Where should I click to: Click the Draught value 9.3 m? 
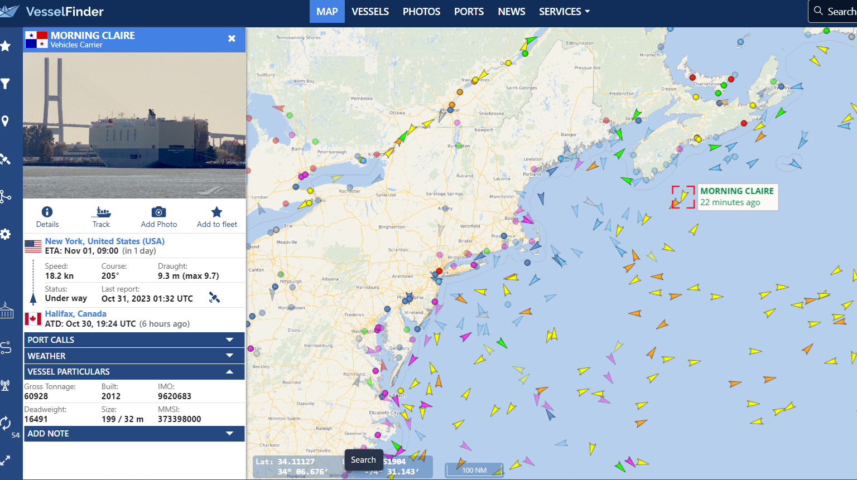[x=189, y=276]
